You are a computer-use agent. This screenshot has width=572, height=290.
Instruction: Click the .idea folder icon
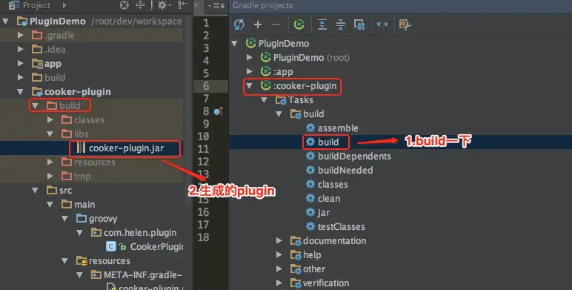click(x=37, y=49)
